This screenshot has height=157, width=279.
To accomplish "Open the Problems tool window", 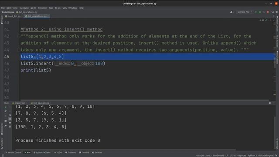I will point(71,153).
